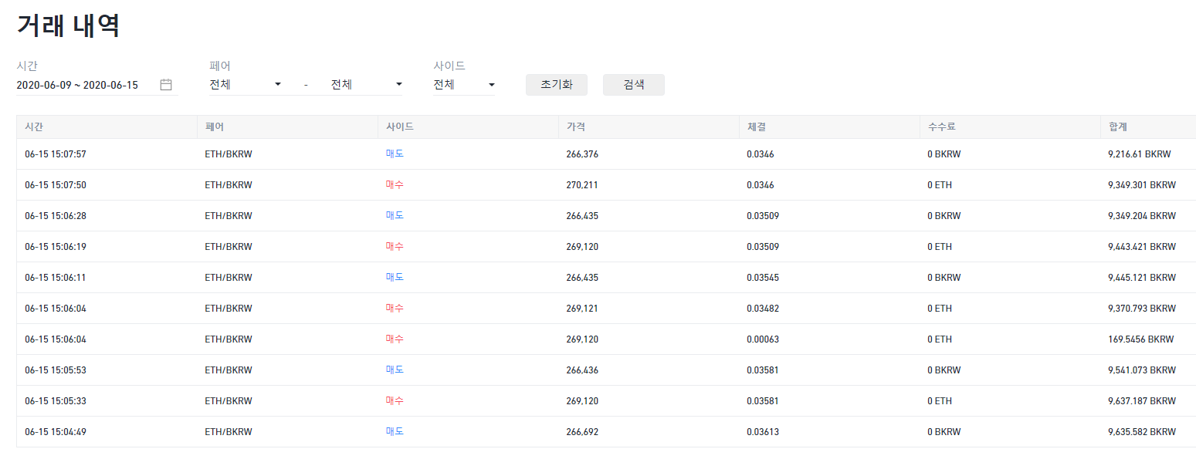Image resolution: width=1196 pixels, height=449 pixels.
Task: Select the 매수 row at 15:07:50
Action: (606, 185)
